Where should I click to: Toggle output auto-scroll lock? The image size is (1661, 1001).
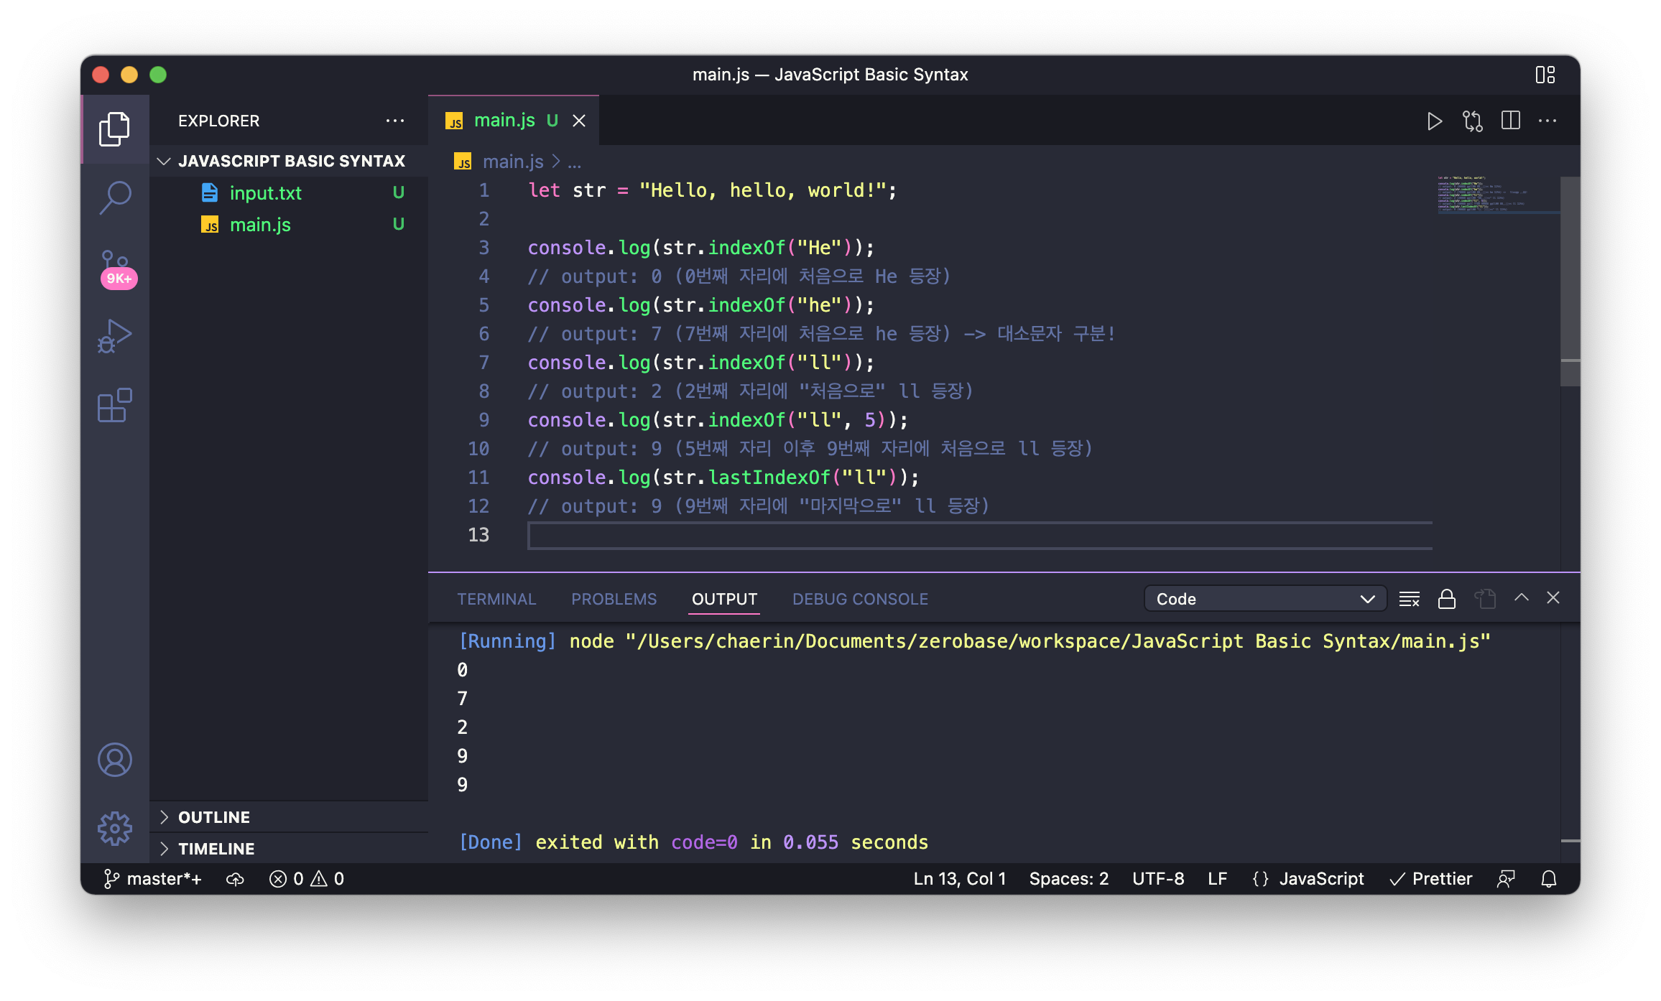(1447, 599)
